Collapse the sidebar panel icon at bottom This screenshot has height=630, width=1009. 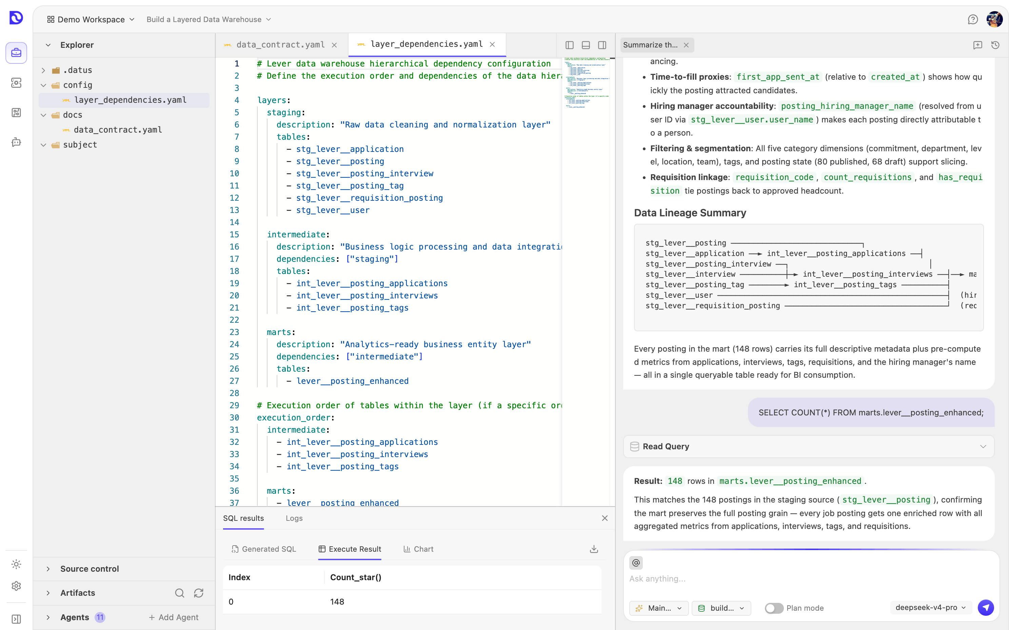tap(16, 619)
